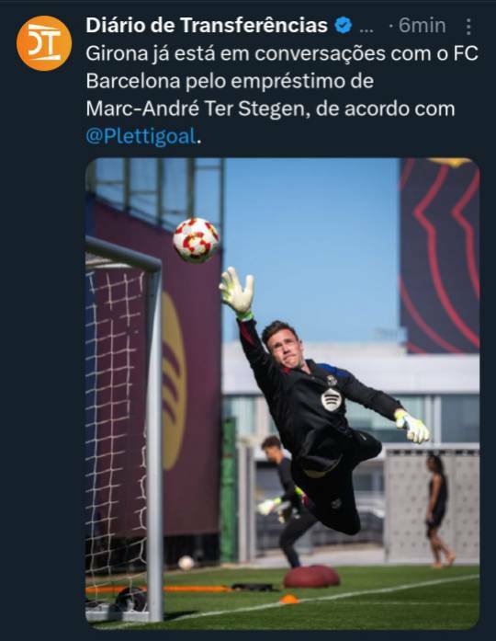Click the first tweet line starting with Girona

(x=282, y=53)
